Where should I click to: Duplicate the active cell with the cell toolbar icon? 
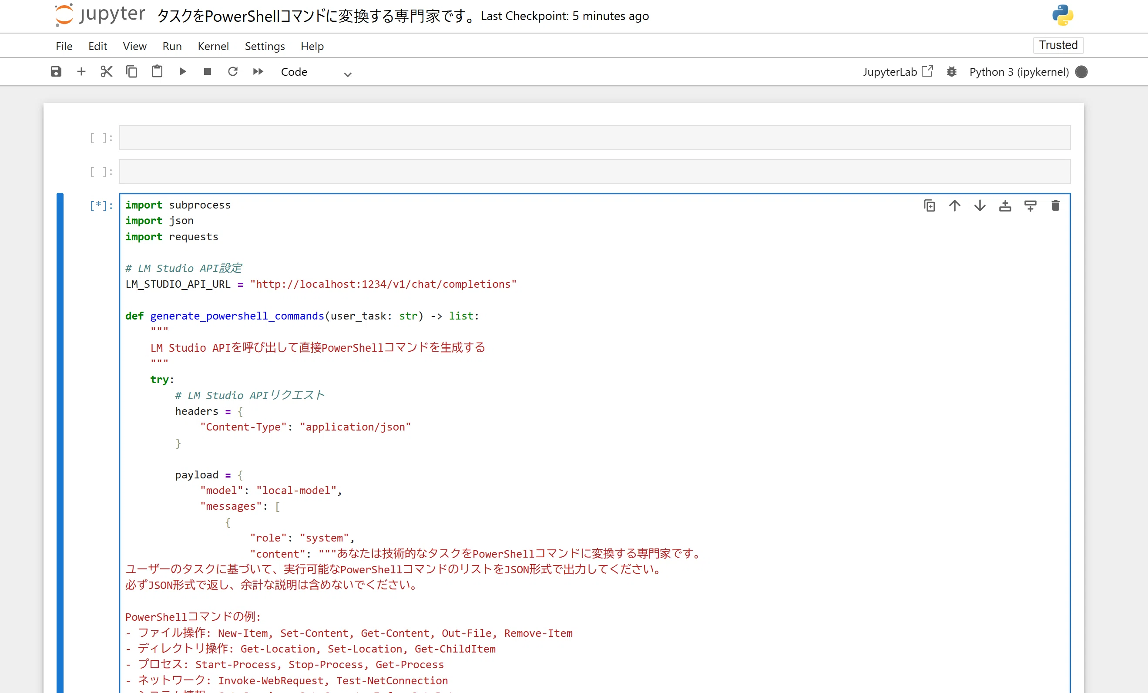click(930, 205)
